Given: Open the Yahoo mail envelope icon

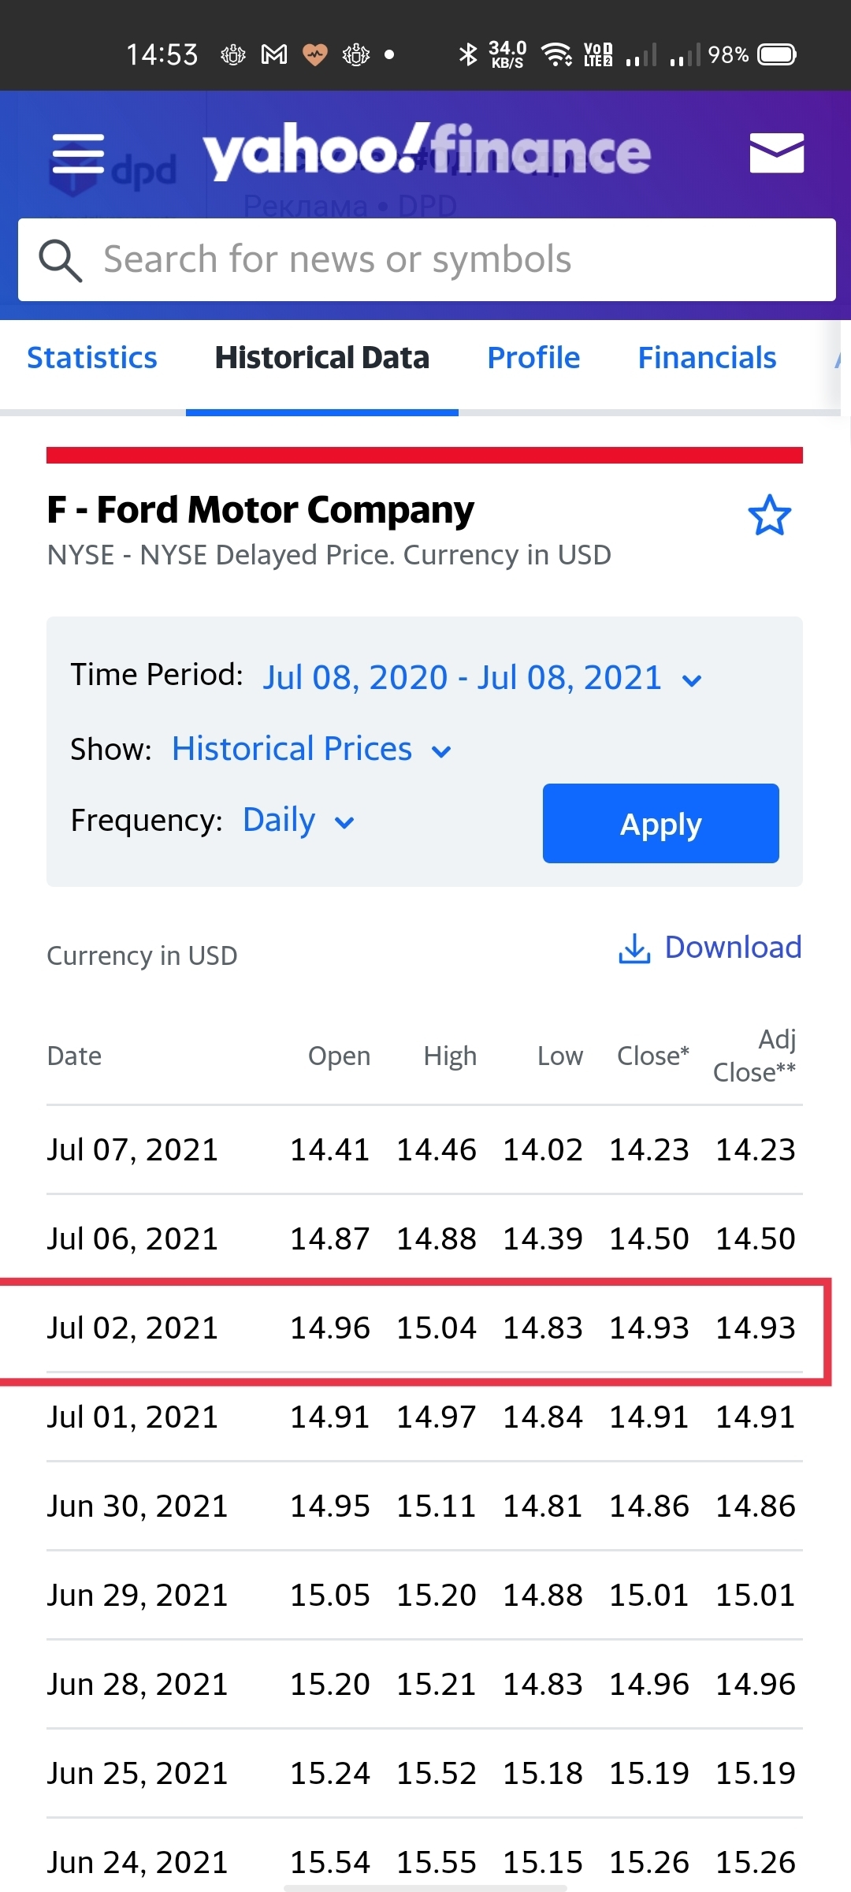Looking at the screenshot, I should (x=776, y=153).
